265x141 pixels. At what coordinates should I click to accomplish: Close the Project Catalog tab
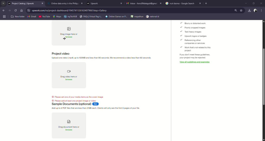pyautogui.click(x=42, y=3)
